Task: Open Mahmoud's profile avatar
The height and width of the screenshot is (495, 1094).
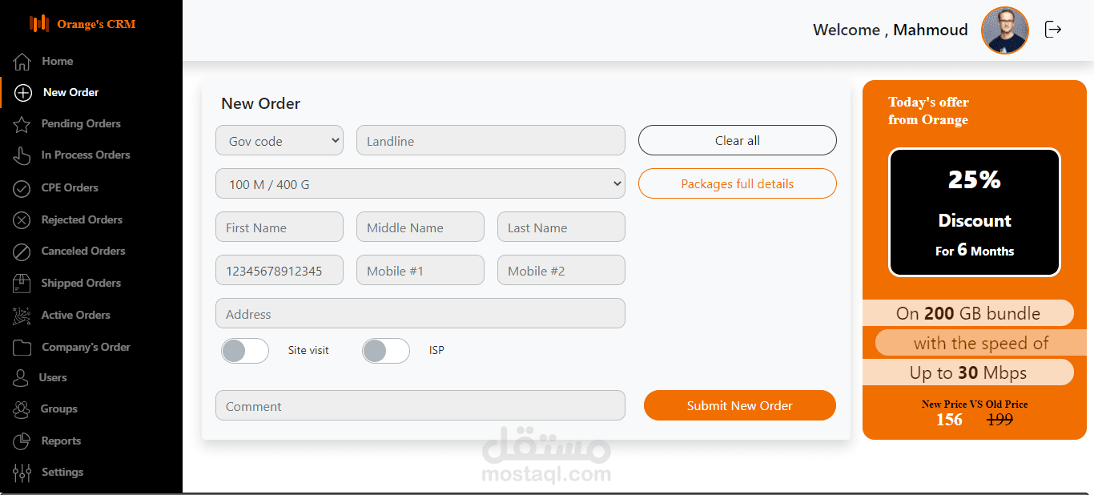Action: (1005, 30)
